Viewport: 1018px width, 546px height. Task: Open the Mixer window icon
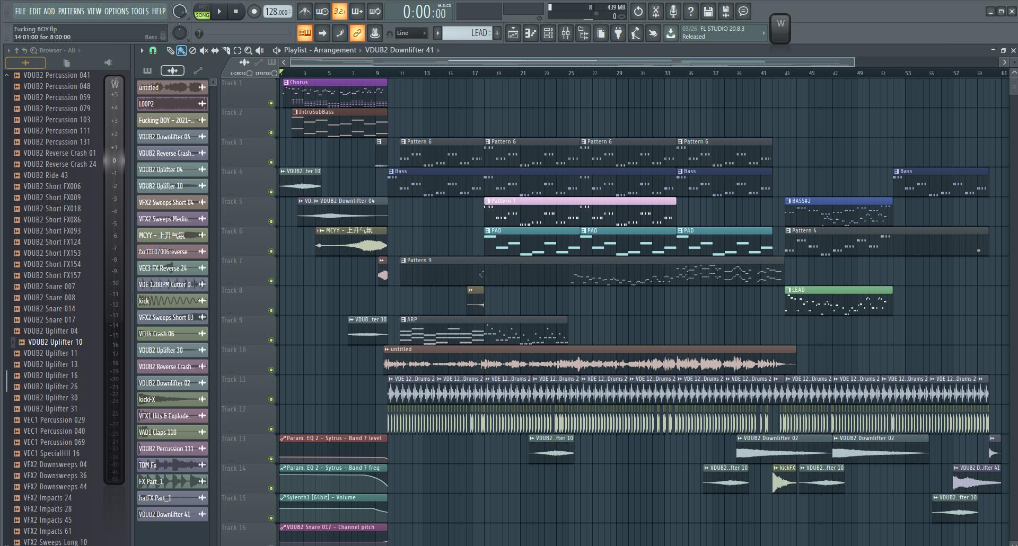[x=566, y=33]
